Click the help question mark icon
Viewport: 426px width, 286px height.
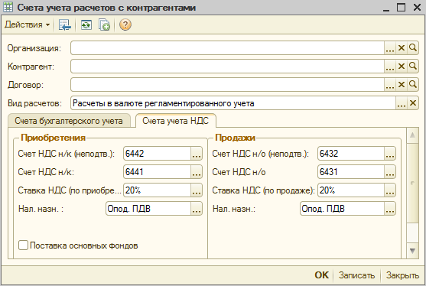[x=125, y=24]
